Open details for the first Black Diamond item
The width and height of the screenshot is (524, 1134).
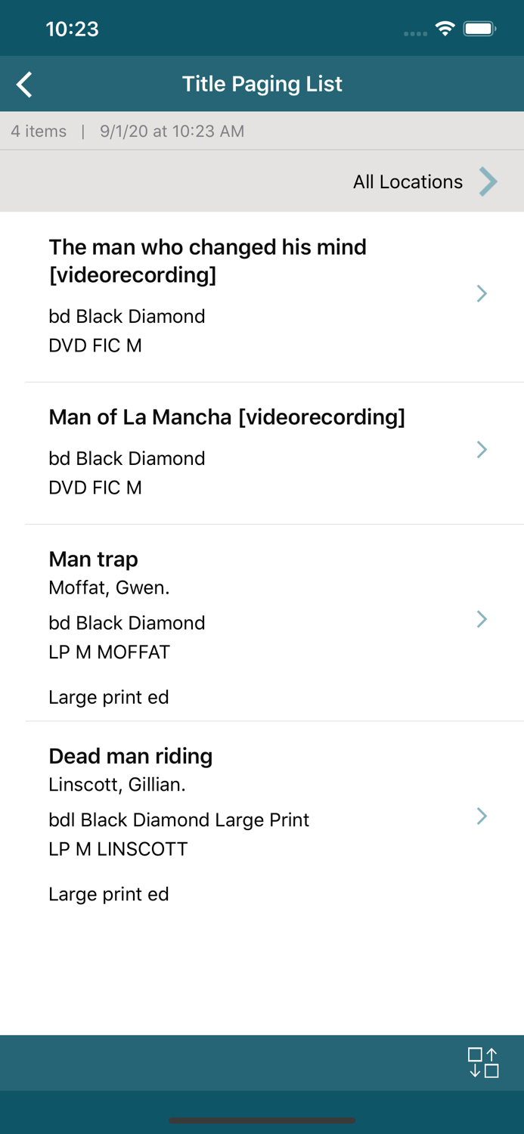[x=482, y=293]
